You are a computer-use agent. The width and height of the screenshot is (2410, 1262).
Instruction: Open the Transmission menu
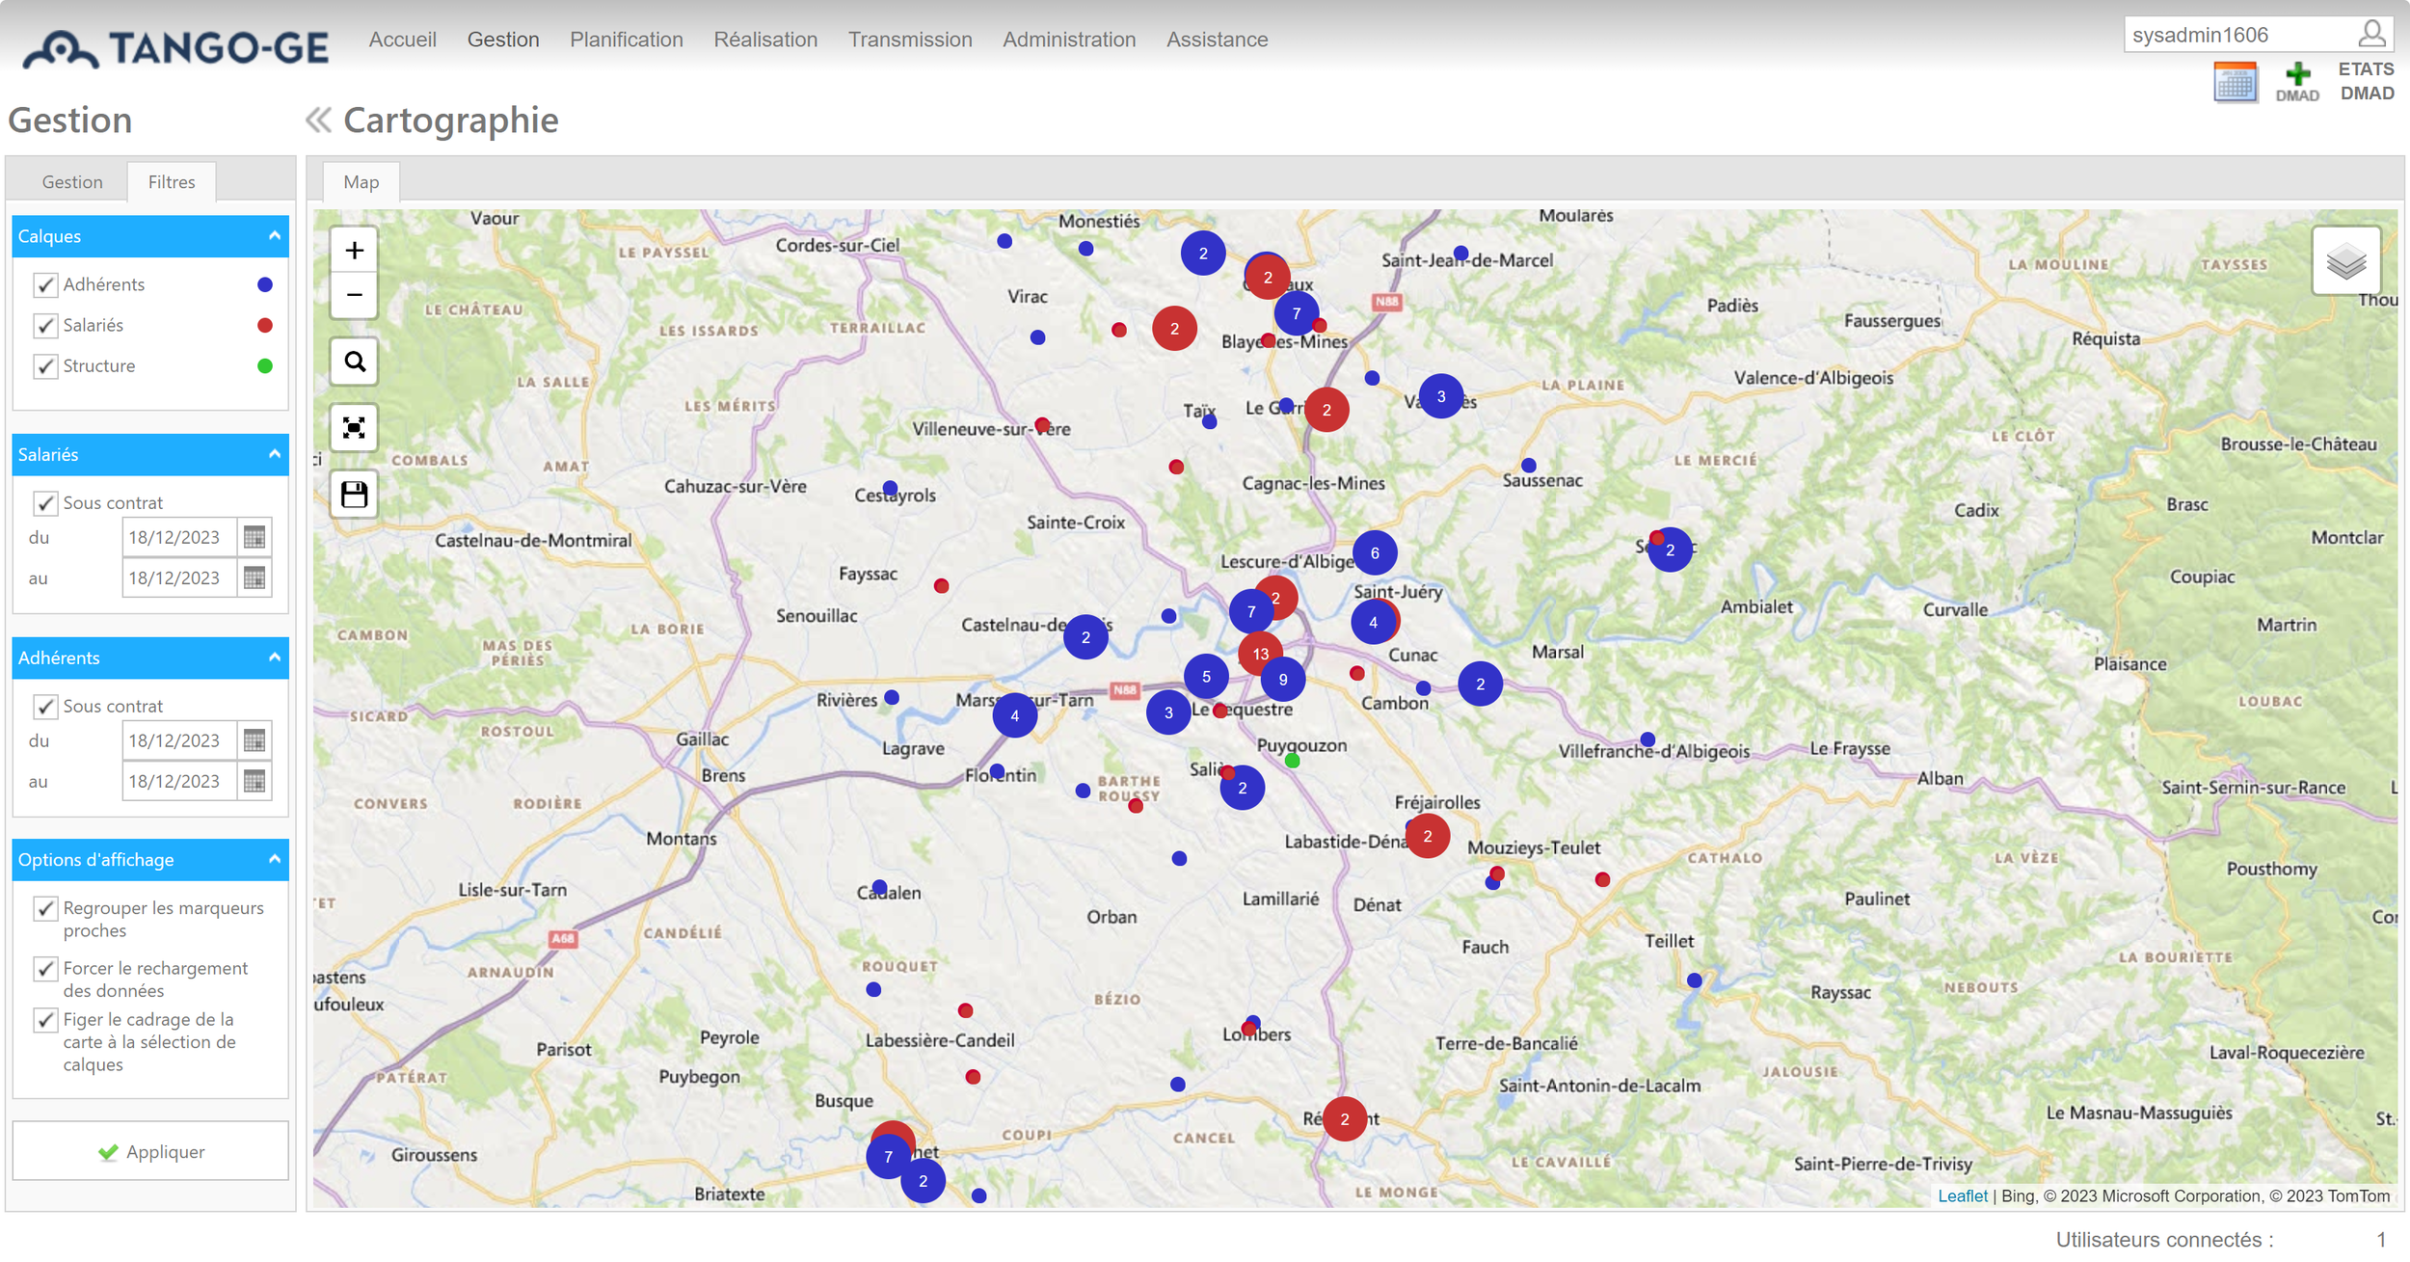click(910, 40)
